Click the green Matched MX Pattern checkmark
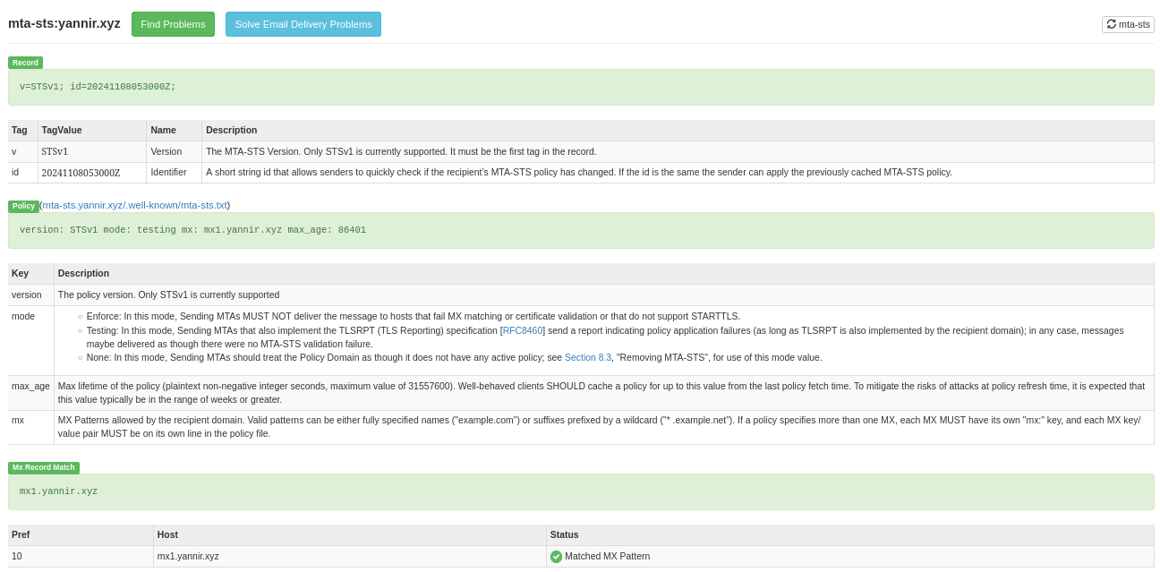 [556, 557]
